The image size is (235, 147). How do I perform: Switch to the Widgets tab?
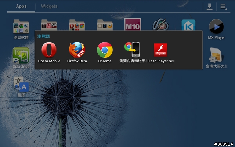[x=49, y=6]
